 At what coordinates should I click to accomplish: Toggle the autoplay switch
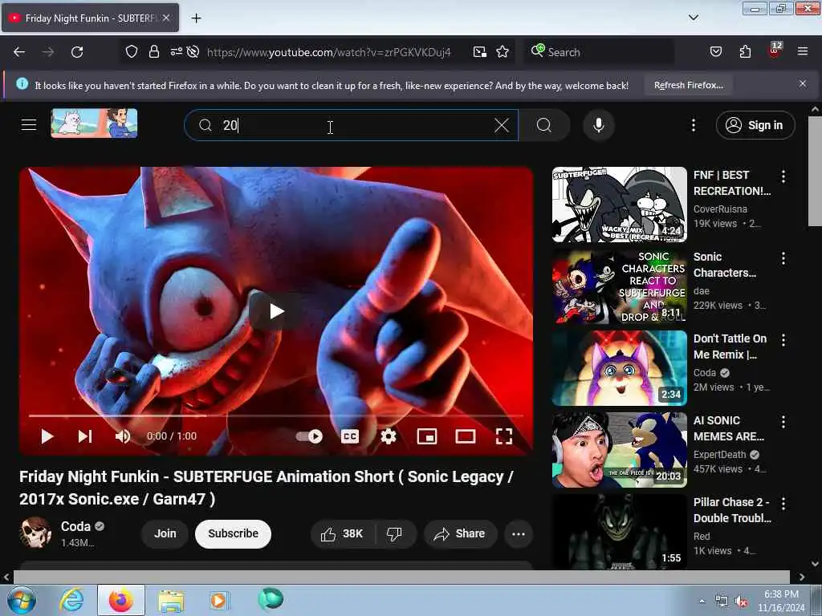tap(309, 436)
